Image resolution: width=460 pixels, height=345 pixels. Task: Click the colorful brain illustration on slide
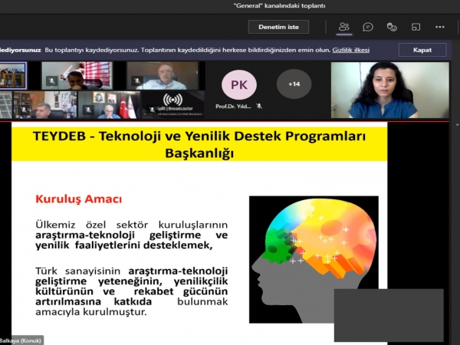coord(314,259)
